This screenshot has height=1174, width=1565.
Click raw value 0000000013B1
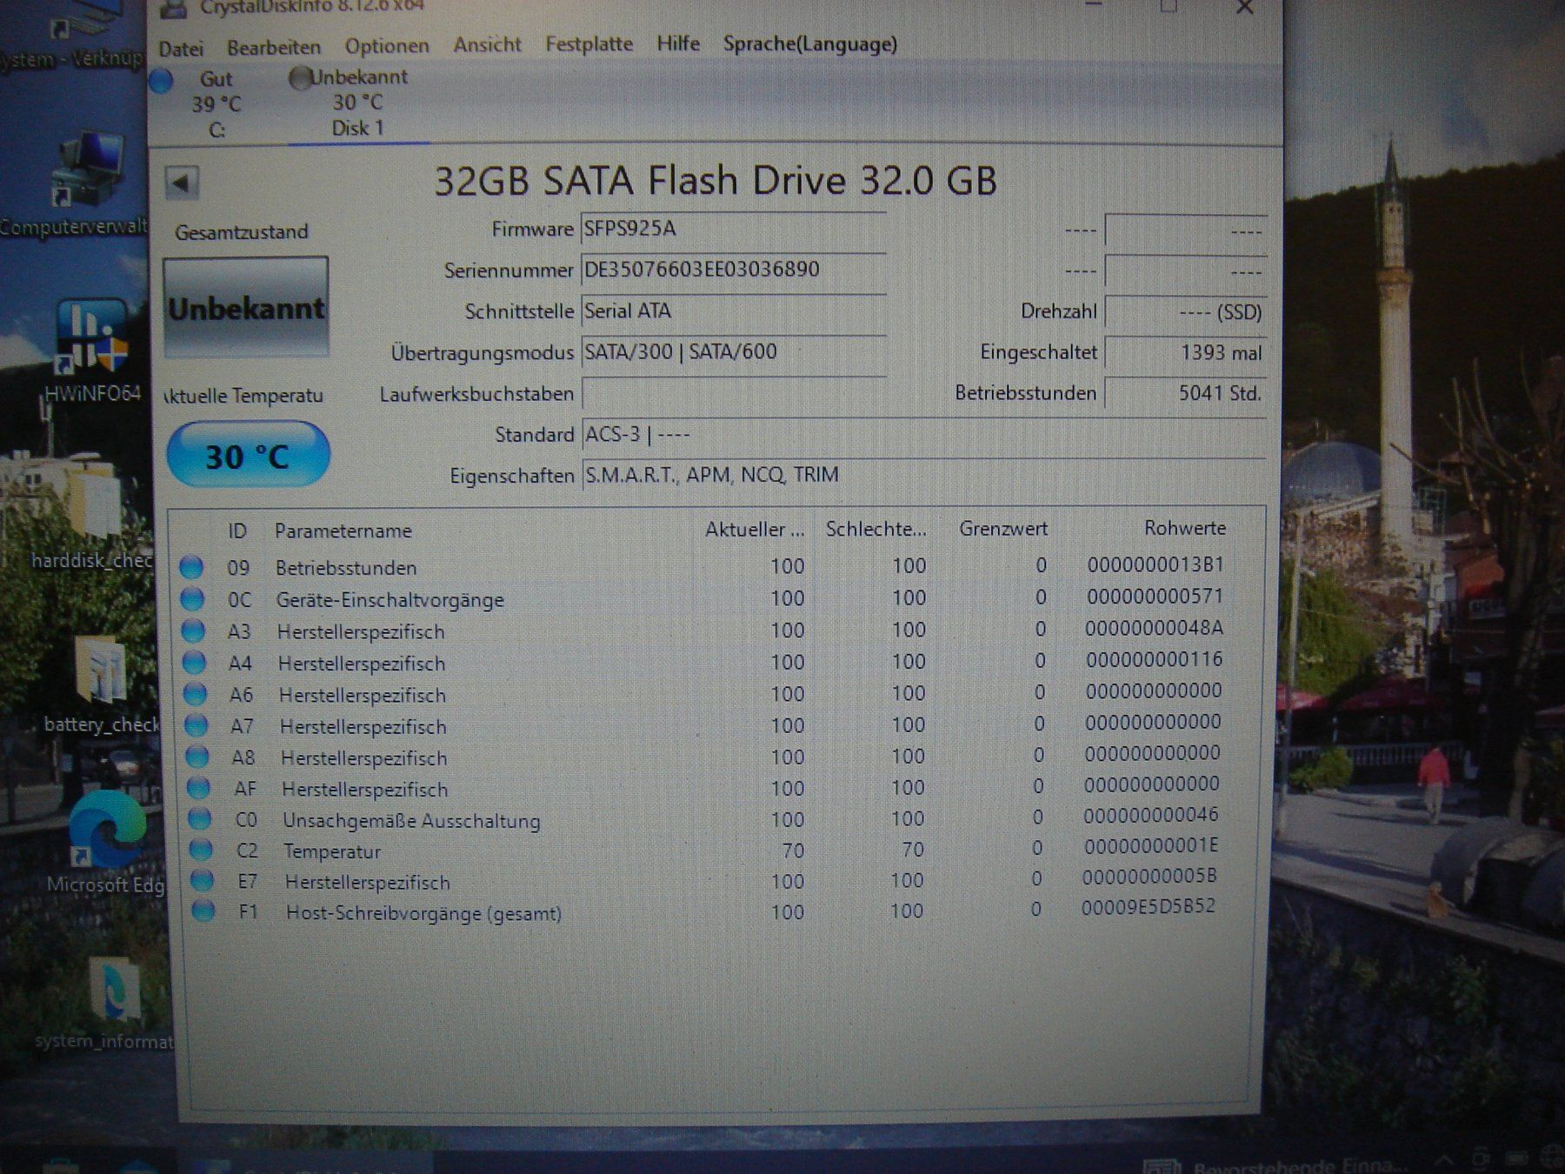coord(1155,565)
